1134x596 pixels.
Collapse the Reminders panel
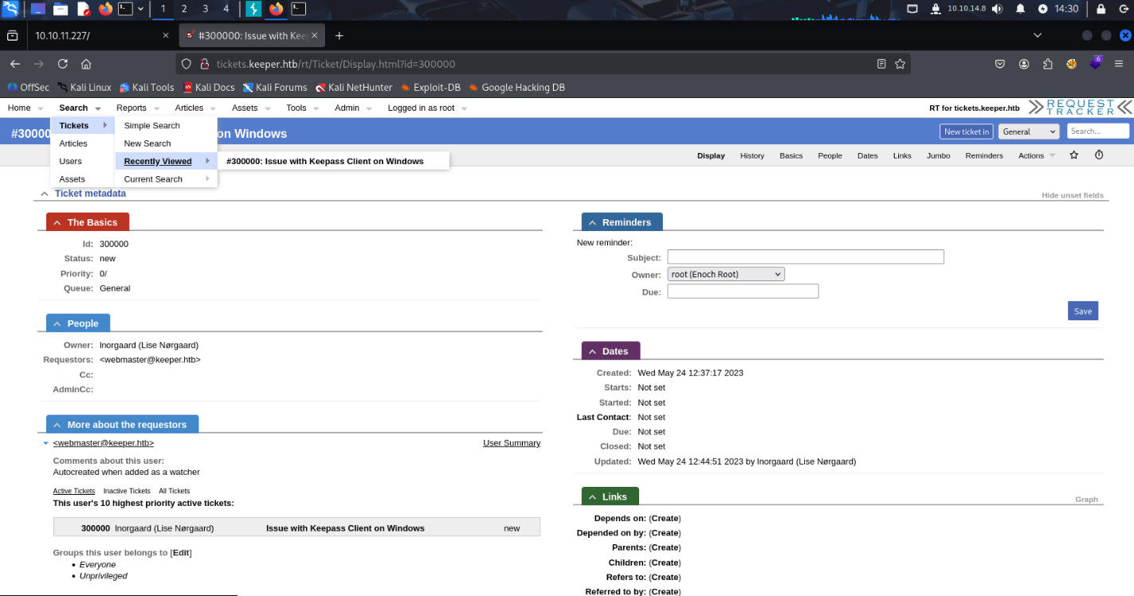(x=593, y=222)
